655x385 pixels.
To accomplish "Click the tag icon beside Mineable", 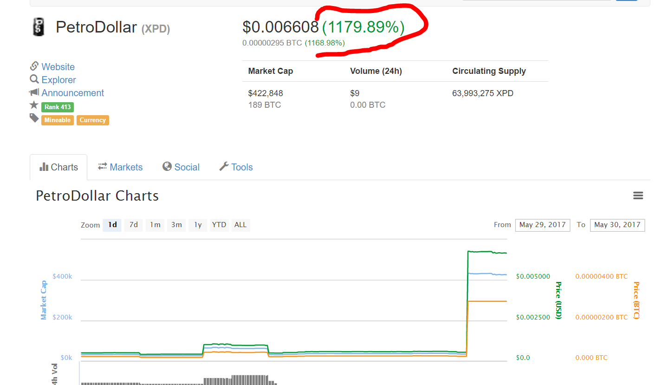I will click(34, 118).
